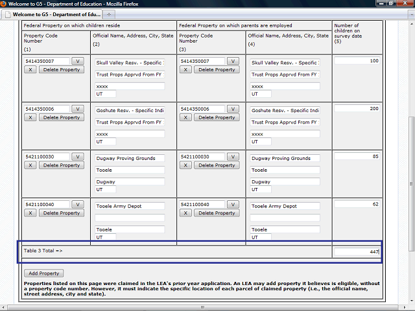Screen dimensions: 415x311
Task: Click 'Table 3 Total =>' label
Action: pyautogui.click(x=43, y=251)
